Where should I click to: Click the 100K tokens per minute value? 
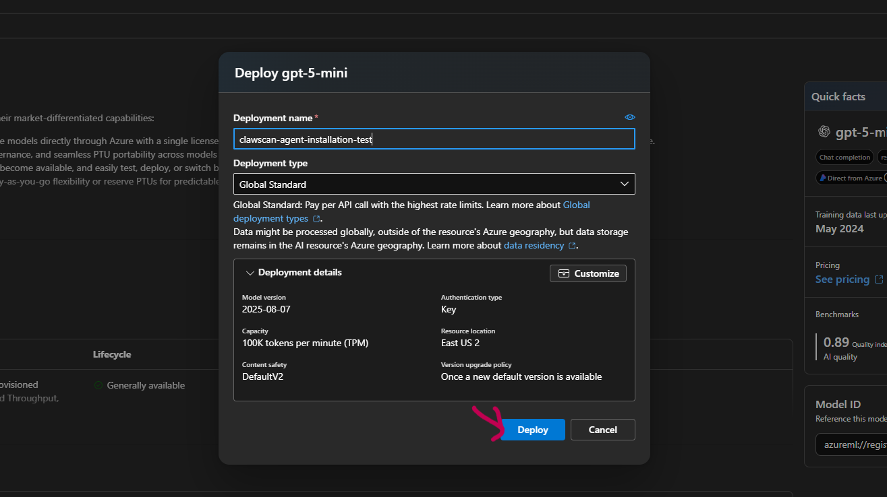306,343
